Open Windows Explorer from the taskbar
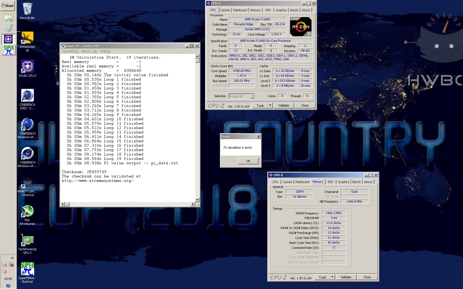This screenshot has width=463, height=289. click(9, 18)
